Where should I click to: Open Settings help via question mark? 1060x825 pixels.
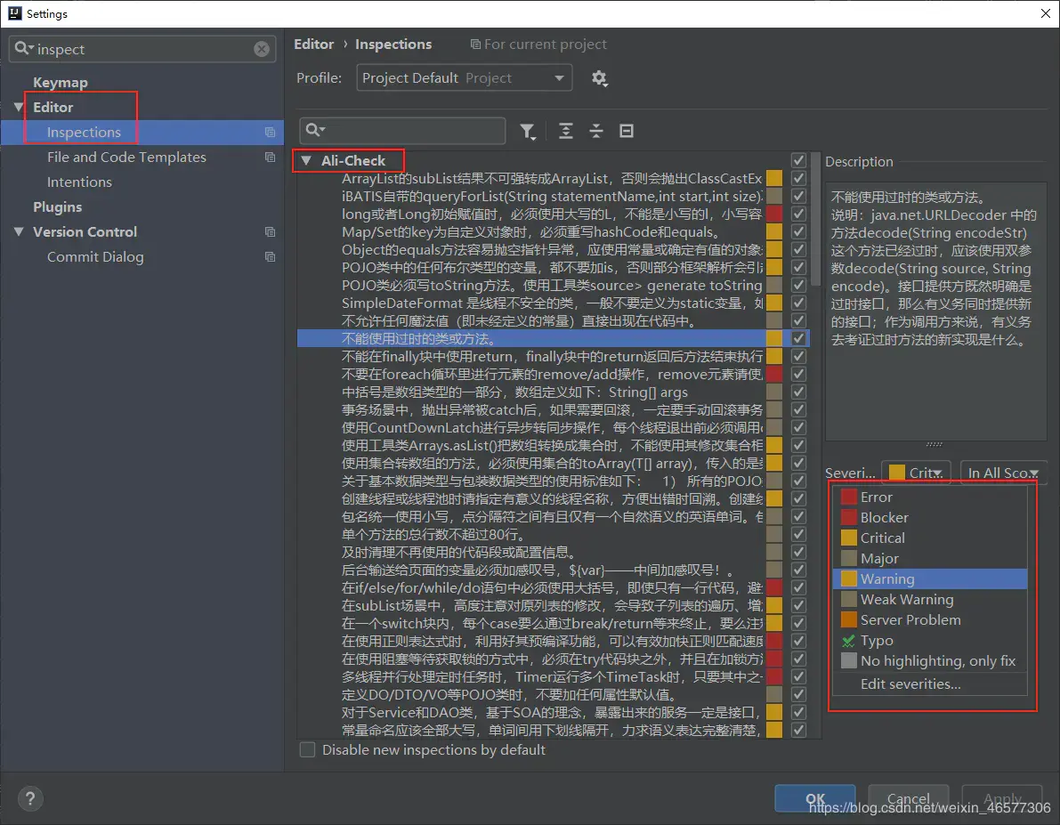pos(29,798)
